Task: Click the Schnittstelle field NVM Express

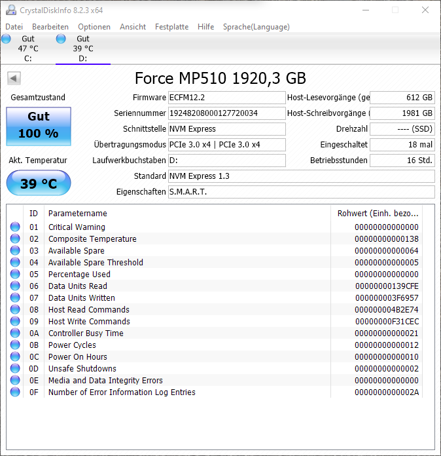Action: click(227, 129)
